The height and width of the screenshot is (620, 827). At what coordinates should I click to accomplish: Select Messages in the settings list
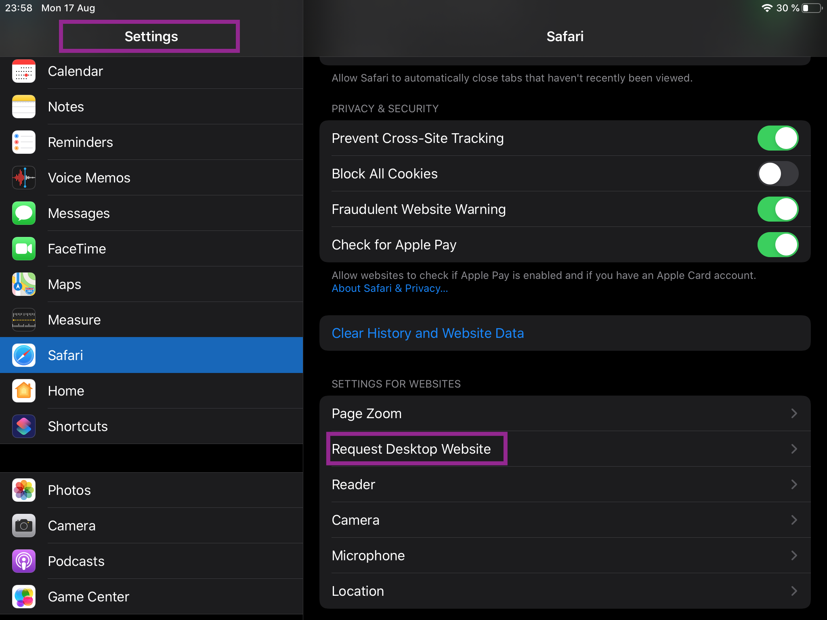tap(151, 214)
